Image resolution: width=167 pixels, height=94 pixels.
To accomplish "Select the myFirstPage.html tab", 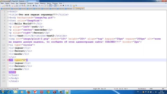I will tap(79, 9).
